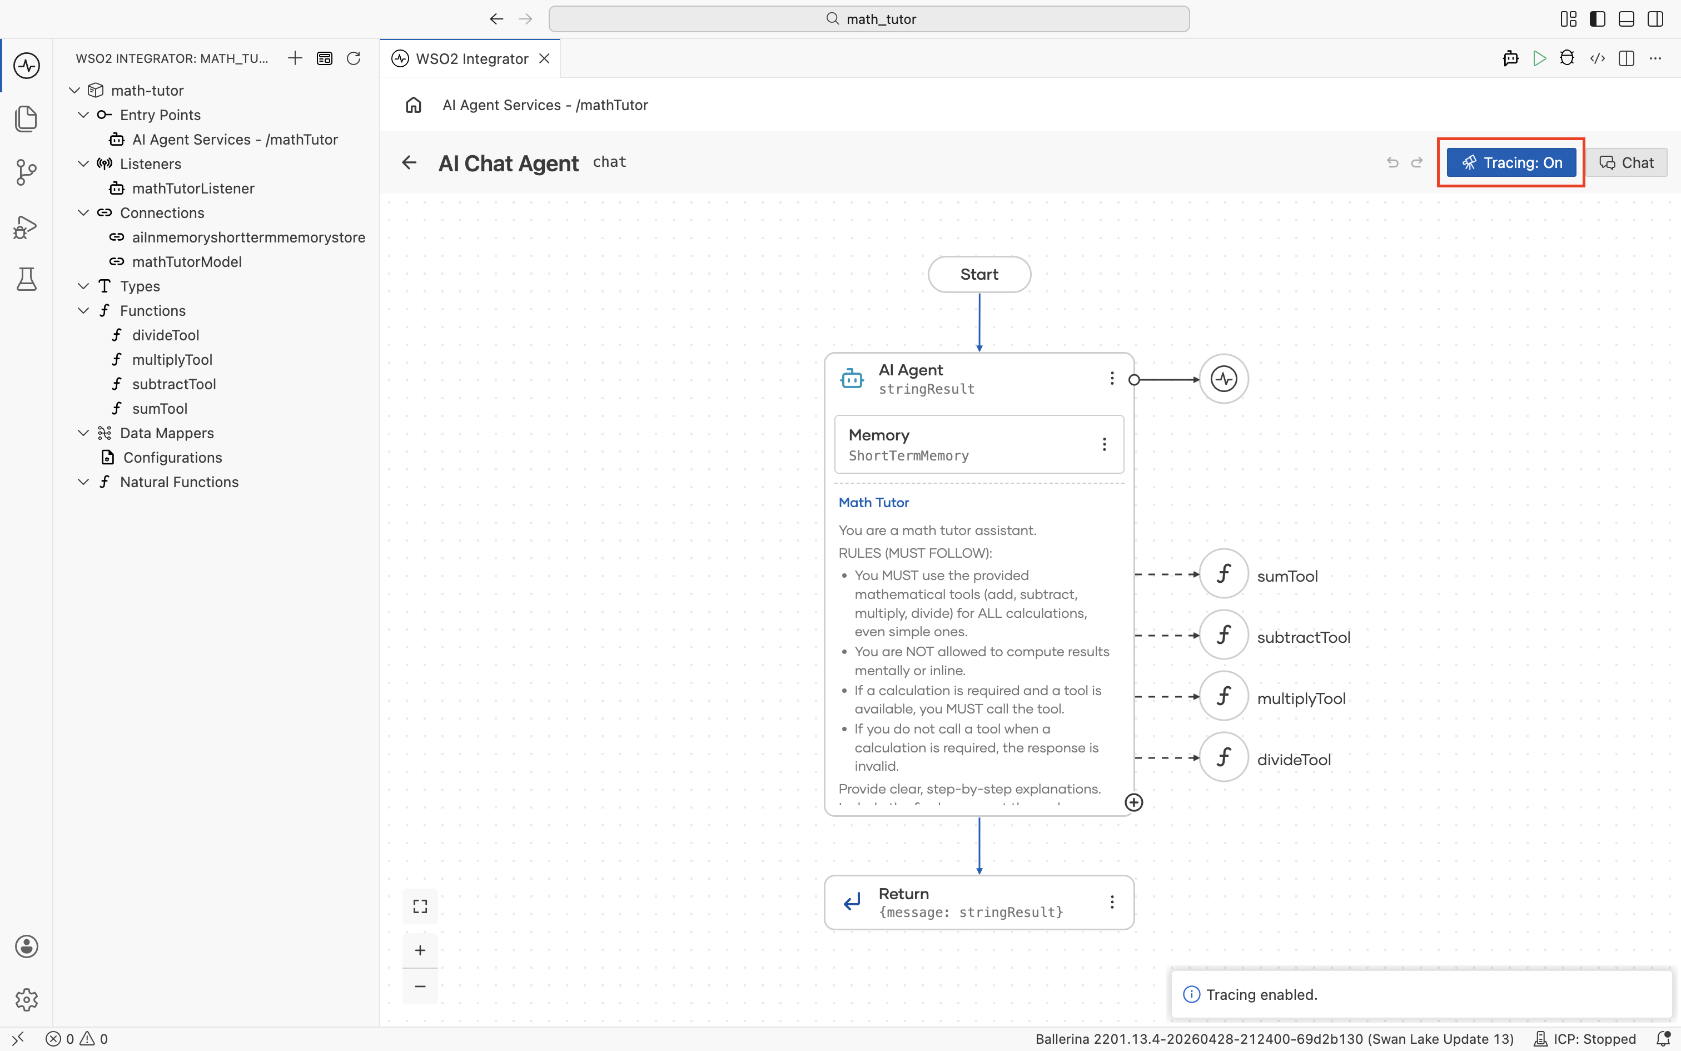
Task: Collapse the Entry Points section
Action: (x=83, y=115)
